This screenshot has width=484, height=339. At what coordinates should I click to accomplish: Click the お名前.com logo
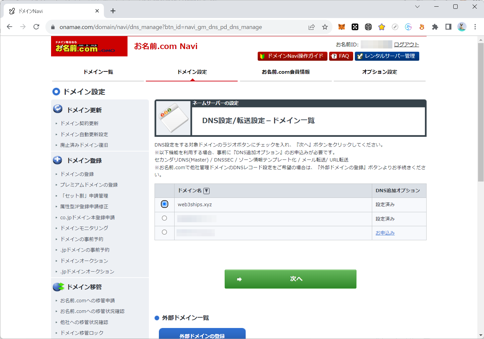(89, 46)
